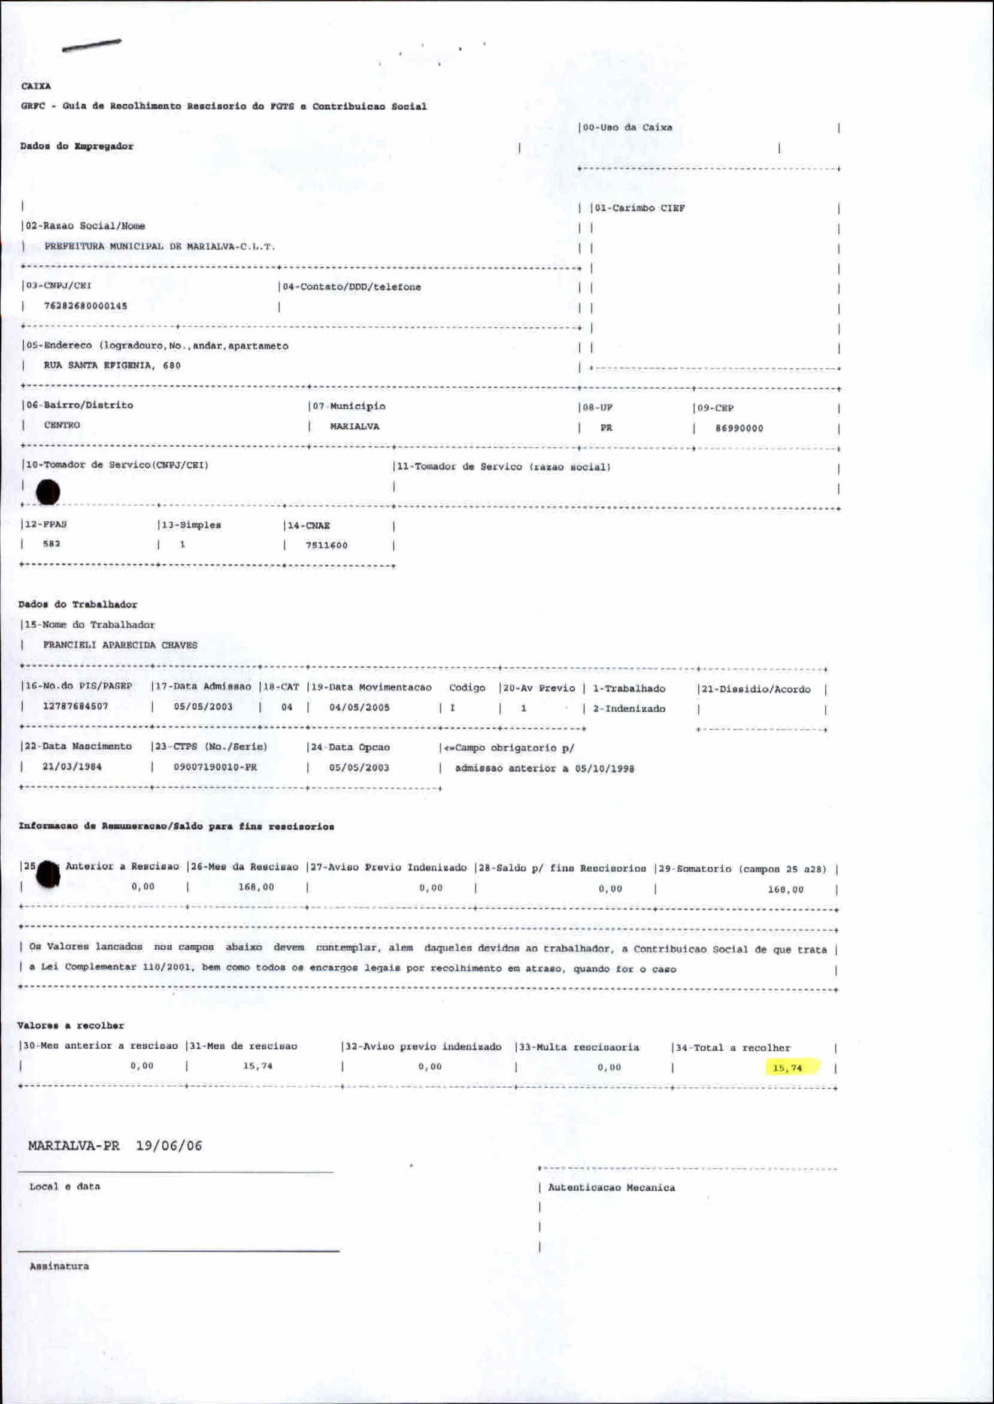Click the UF value PR
This screenshot has height=1404, width=994.
(606, 428)
